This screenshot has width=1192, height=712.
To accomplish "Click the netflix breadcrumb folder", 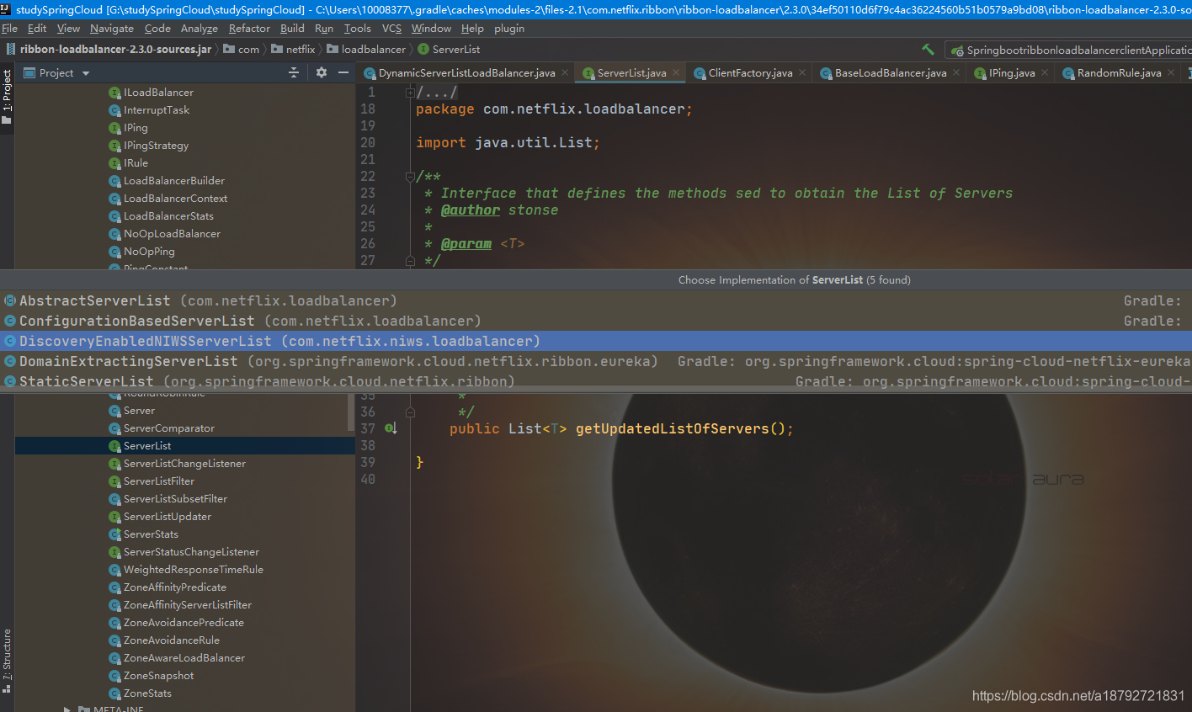I will coord(293,50).
